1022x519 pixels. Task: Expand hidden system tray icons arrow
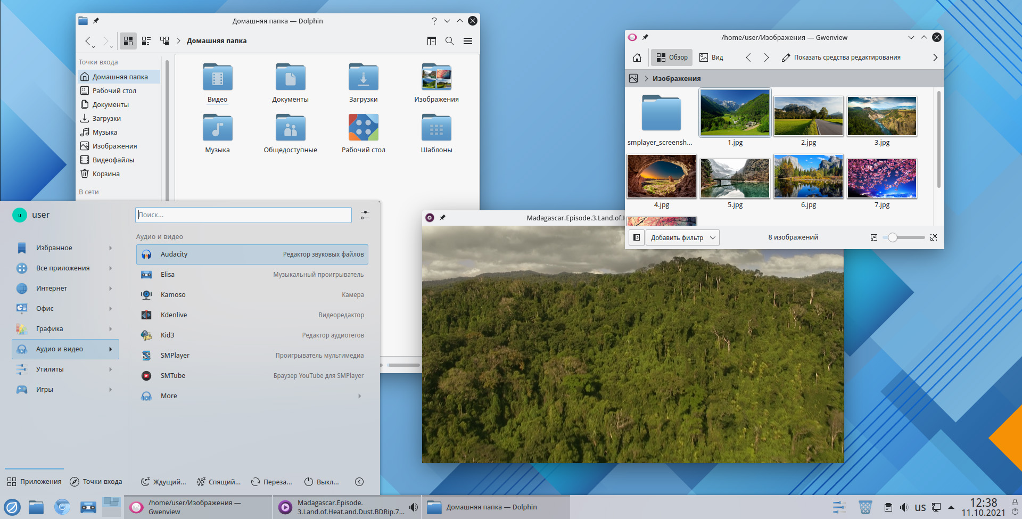click(x=951, y=507)
